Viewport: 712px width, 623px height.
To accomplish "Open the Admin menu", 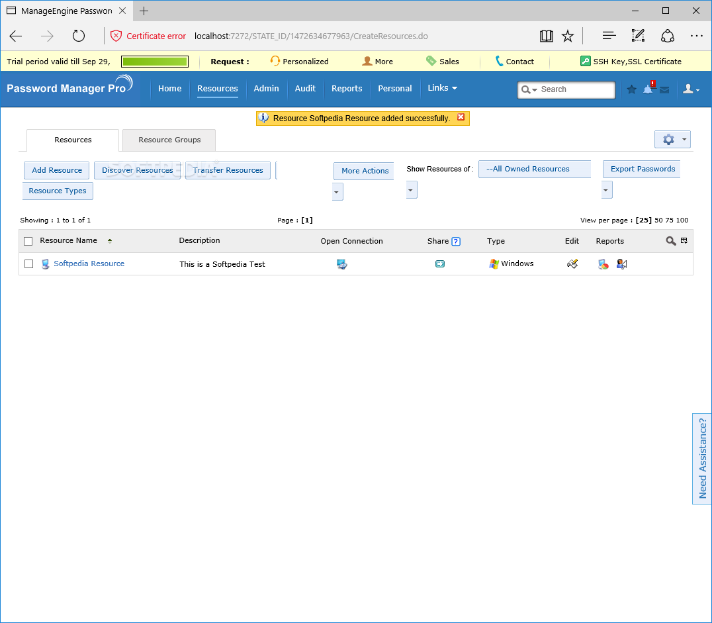I will pyautogui.click(x=266, y=89).
